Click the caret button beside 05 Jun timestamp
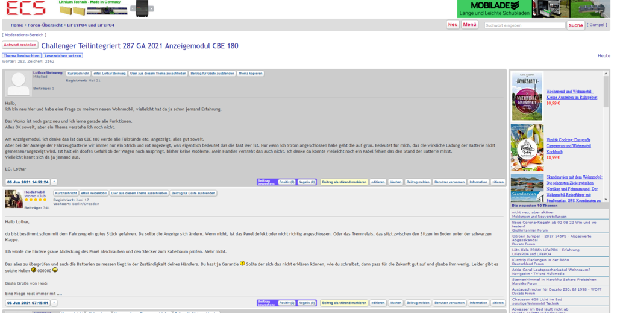Viewport: 617px width, 313px height. [x=54, y=182]
